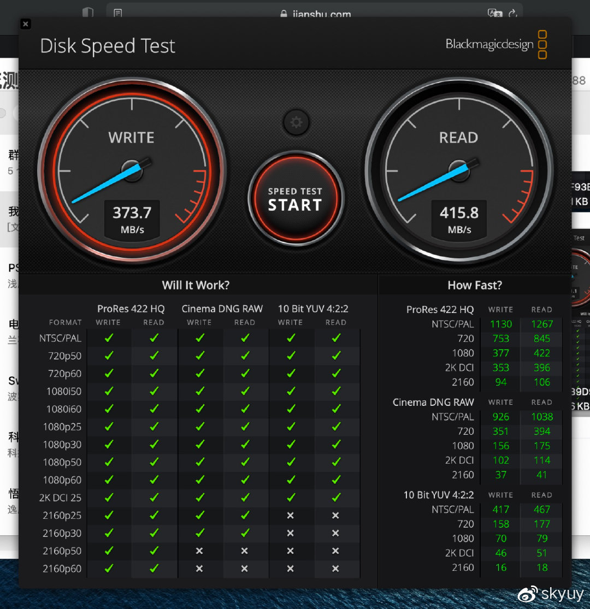
Task: Click Cinema DNG NTSC/PAL write value 926
Action: click(501, 417)
